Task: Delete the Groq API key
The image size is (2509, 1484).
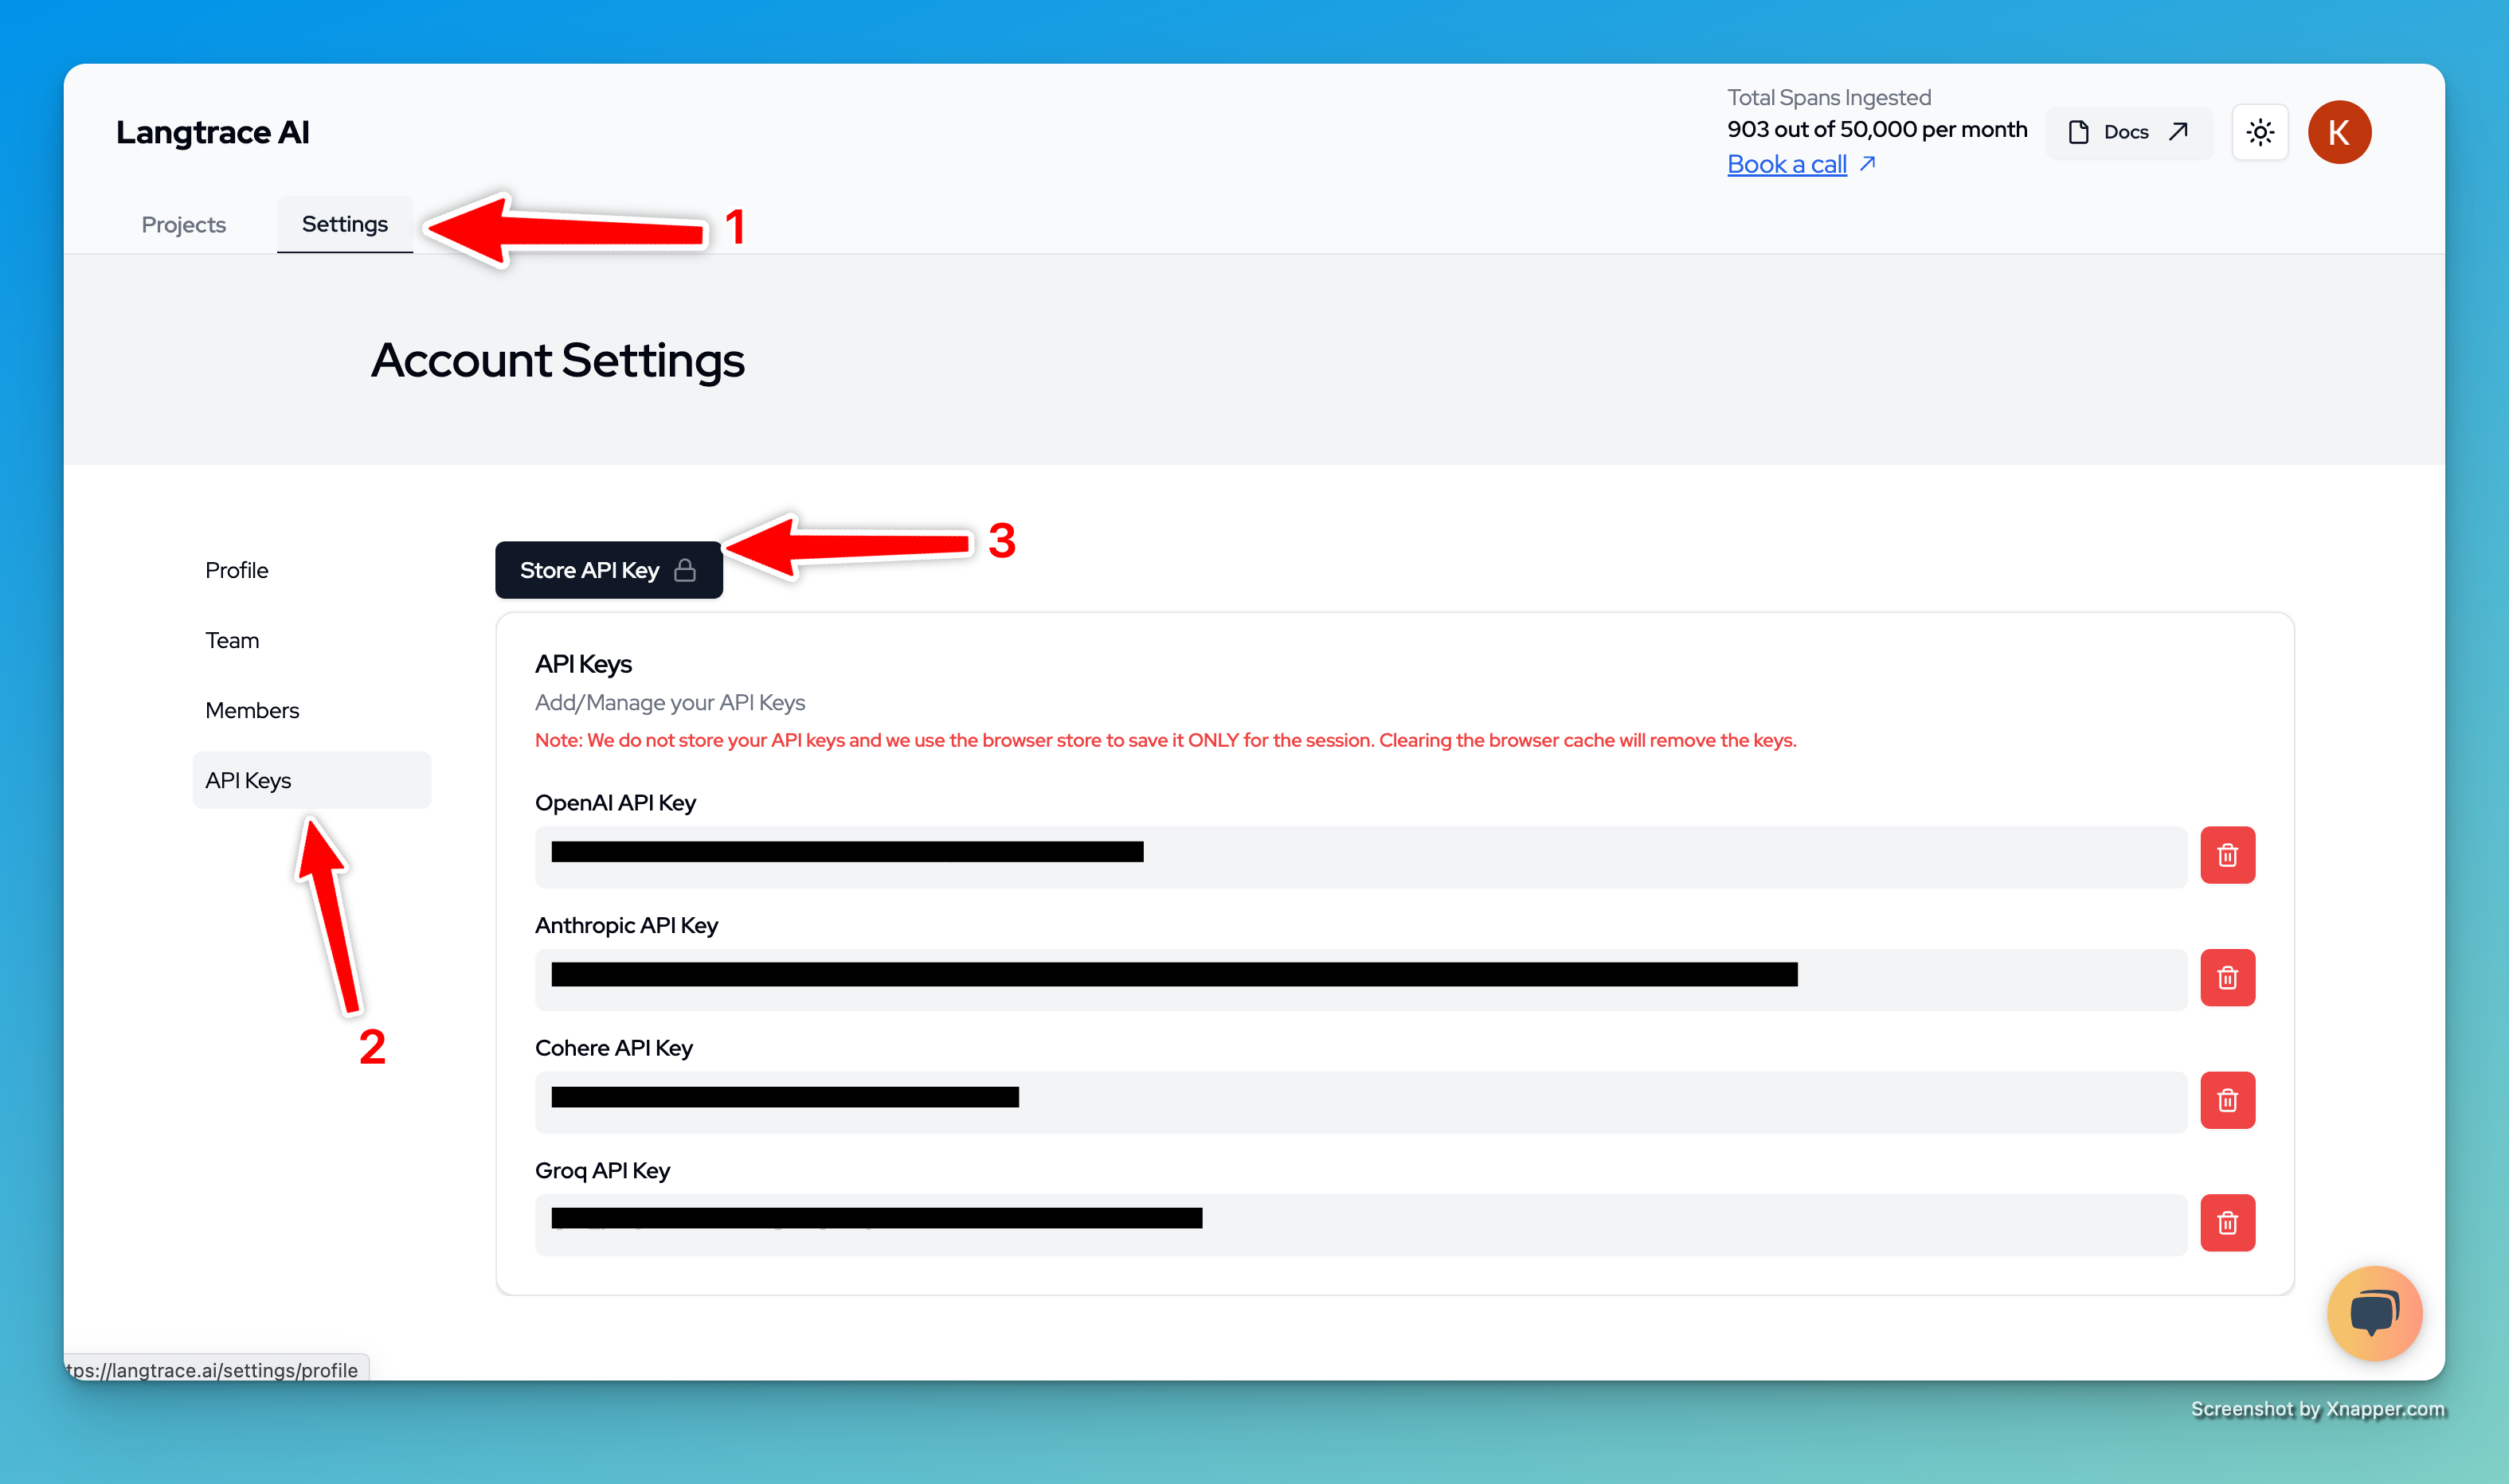Action: (x=2228, y=1222)
